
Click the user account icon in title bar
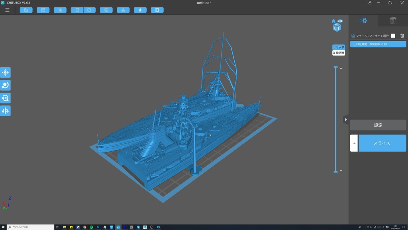click(369, 3)
